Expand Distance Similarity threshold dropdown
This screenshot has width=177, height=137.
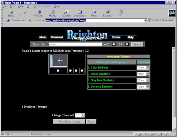click(x=147, y=87)
